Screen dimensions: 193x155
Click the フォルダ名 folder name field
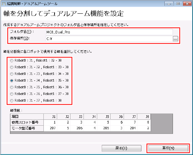coord(109,32)
